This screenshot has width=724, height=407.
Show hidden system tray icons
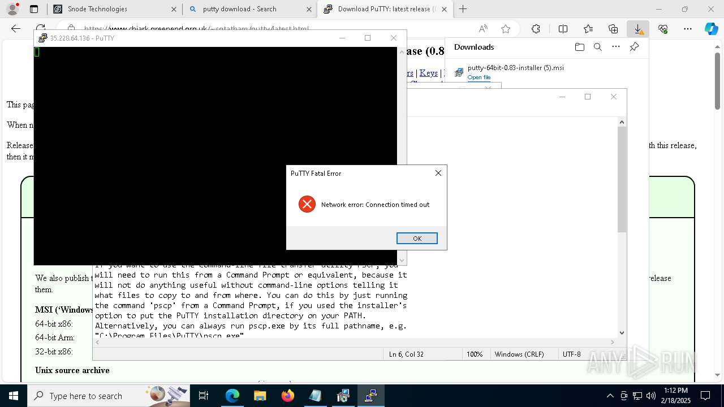pos(610,396)
